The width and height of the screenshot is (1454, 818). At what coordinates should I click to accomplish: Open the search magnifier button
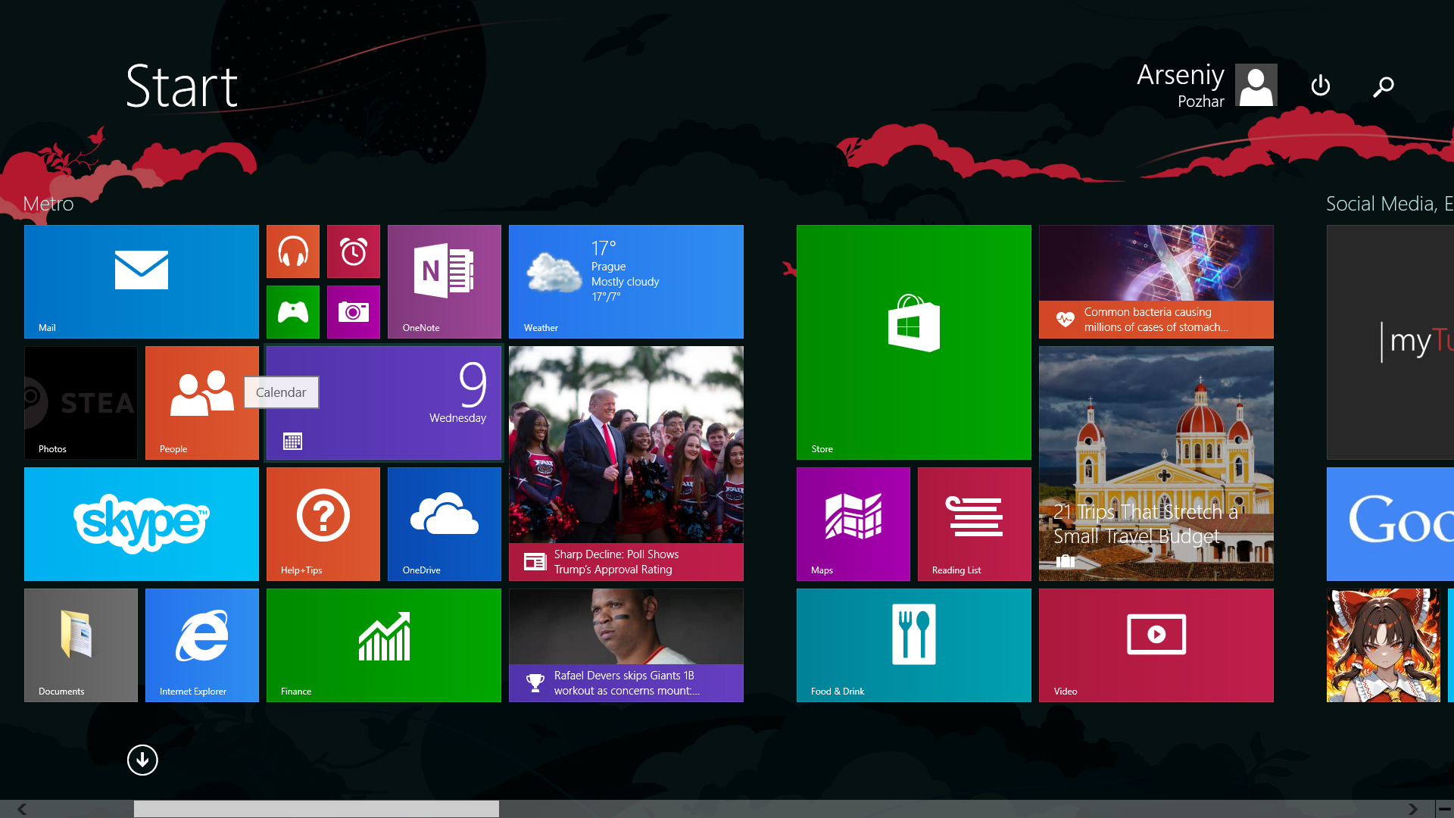[1383, 86]
